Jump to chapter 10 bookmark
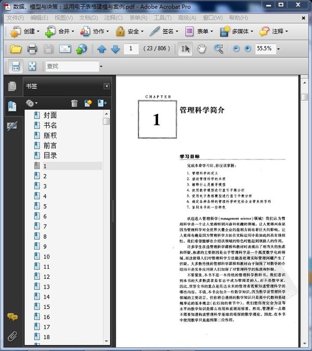312x351 pixels. (x=47, y=256)
